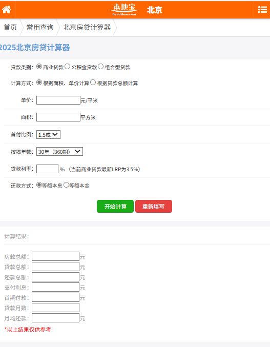Viewport: 270px width, 347px height.
Task: Click the 本地宝 Bendibao logo
Action: pos(124,10)
